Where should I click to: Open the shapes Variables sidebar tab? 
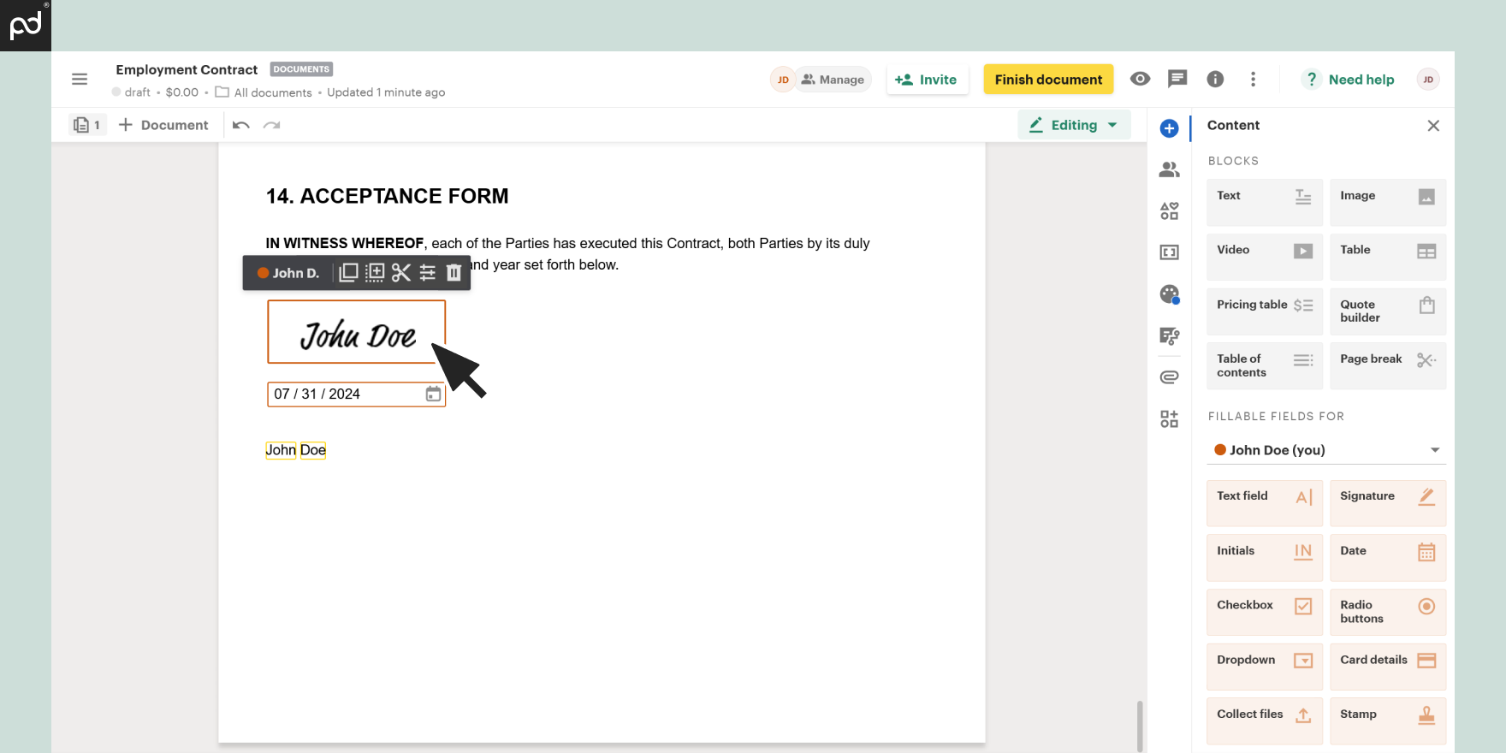(1169, 210)
